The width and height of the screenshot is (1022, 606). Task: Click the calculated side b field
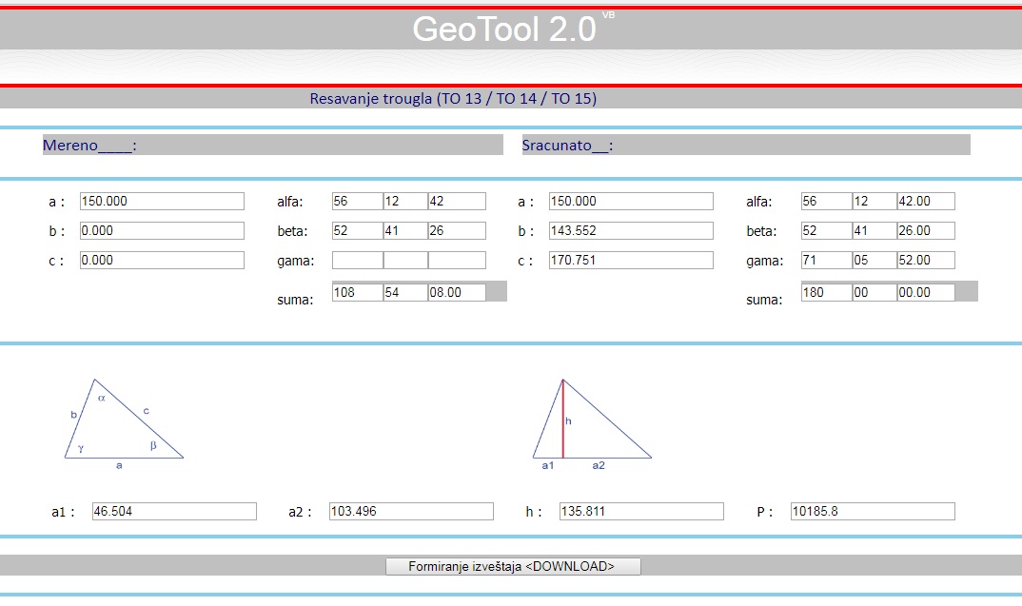point(630,231)
